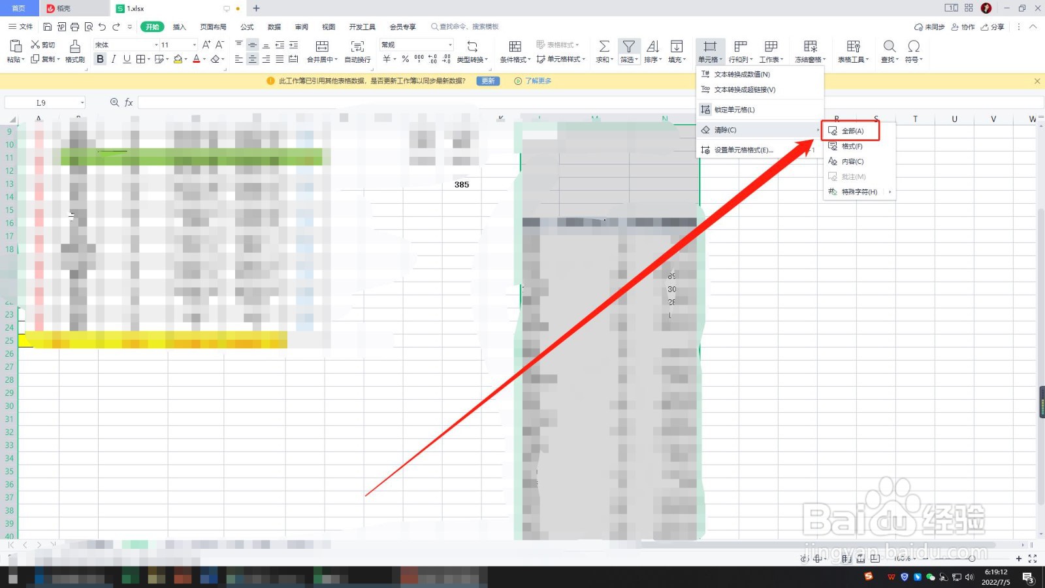This screenshot has width=1045, height=588.
Task: Click the Symbol (符号) omega icon
Action: [914, 46]
